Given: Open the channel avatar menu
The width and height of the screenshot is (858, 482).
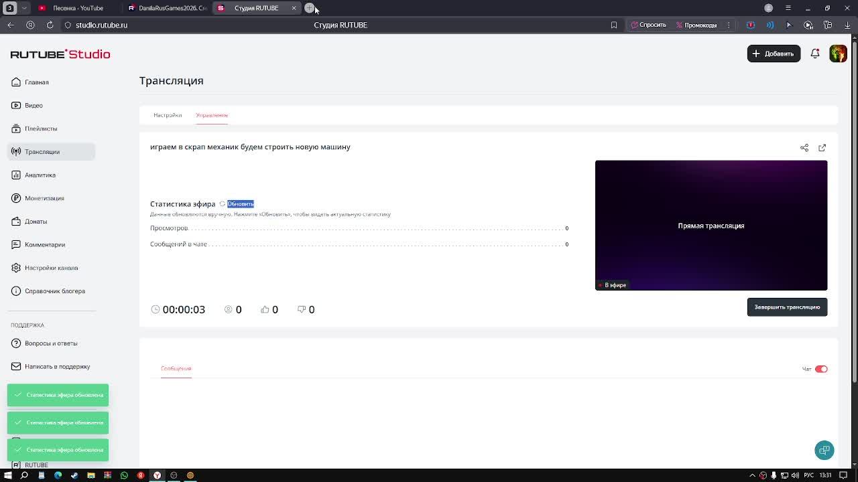Looking at the screenshot, I should pos(838,54).
